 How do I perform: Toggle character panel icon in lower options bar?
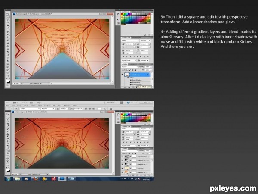click(111, 109)
